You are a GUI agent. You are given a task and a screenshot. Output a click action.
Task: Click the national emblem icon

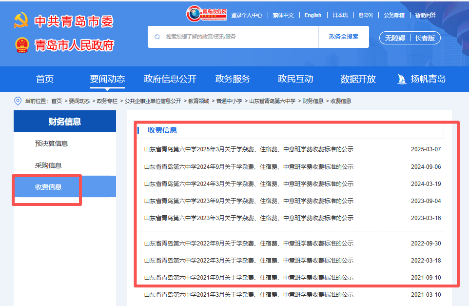(22, 45)
